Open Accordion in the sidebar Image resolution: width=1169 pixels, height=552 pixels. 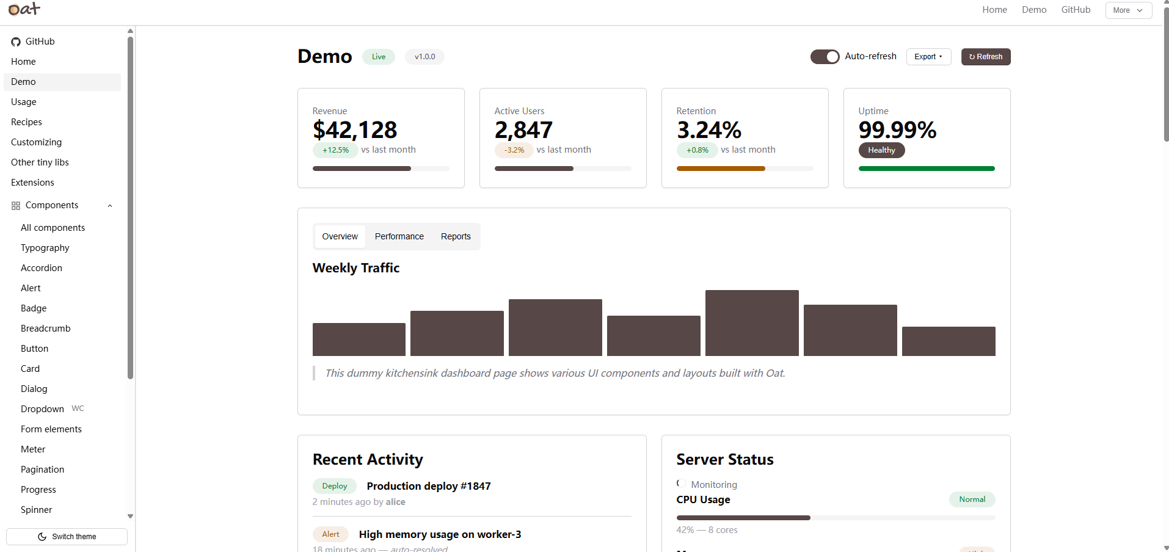click(42, 268)
